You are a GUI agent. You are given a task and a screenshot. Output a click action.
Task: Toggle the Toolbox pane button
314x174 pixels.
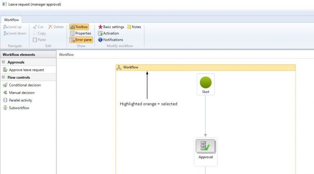tap(79, 27)
